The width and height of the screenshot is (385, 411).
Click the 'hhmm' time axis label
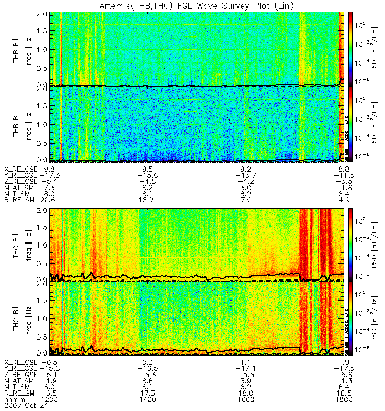click(x=15, y=400)
